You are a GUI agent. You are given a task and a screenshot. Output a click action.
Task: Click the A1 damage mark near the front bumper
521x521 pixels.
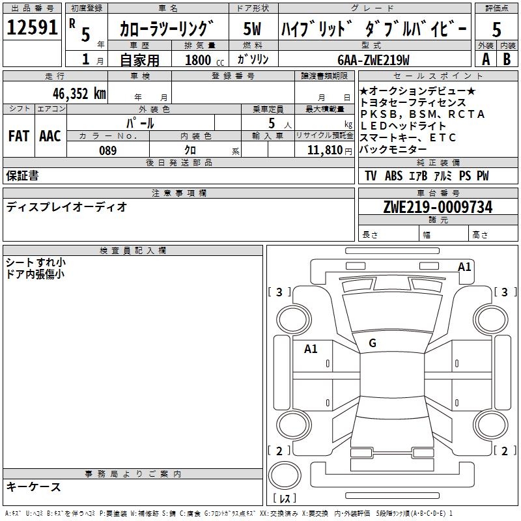tap(464, 266)
